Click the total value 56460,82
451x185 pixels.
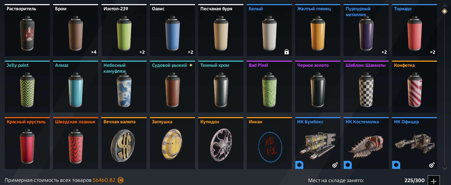pos(104,180)
